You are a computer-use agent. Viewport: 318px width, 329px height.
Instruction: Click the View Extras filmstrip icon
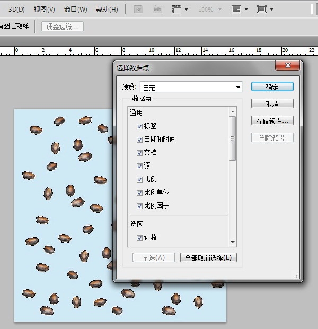point(177,9)
